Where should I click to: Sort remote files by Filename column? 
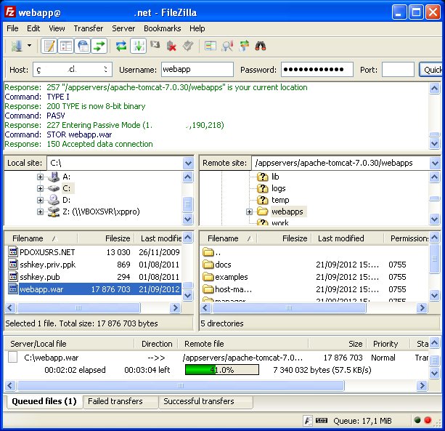(229, 238)
